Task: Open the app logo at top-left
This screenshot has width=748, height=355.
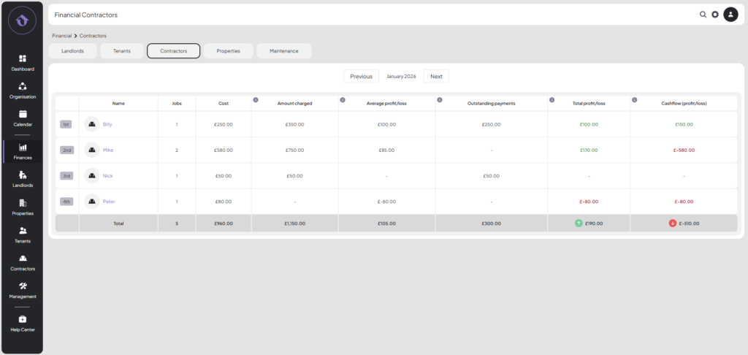Action: point(22,21)
